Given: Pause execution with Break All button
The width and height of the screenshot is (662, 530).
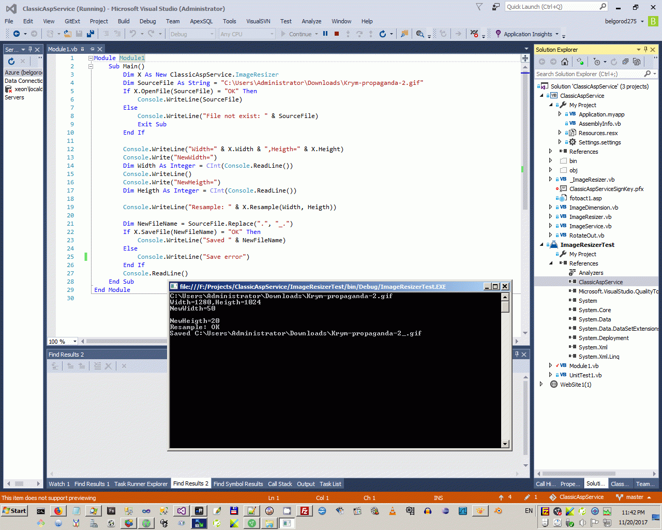Looking at the screenshot, I should [x=325, y=34].
